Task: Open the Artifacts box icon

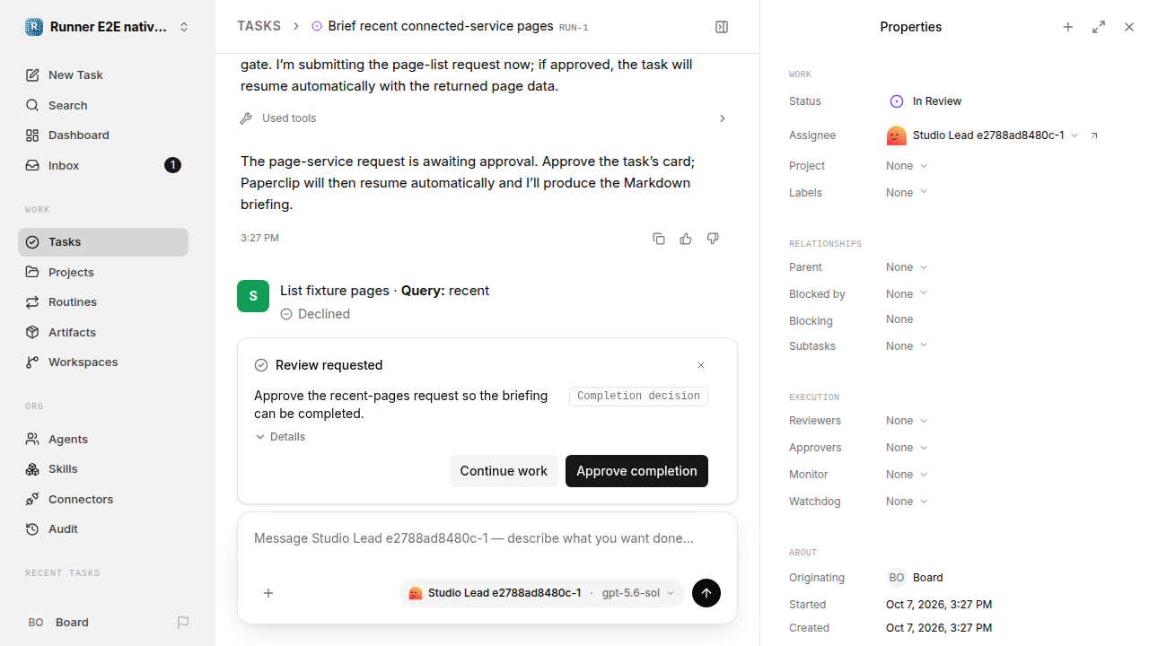Action: 32,332
